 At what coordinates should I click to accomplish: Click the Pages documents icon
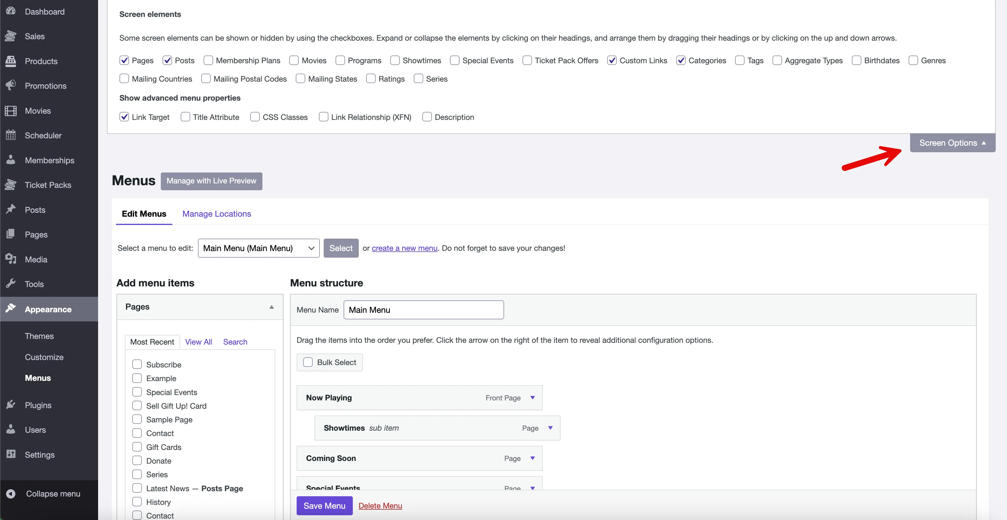coord(11,234)
